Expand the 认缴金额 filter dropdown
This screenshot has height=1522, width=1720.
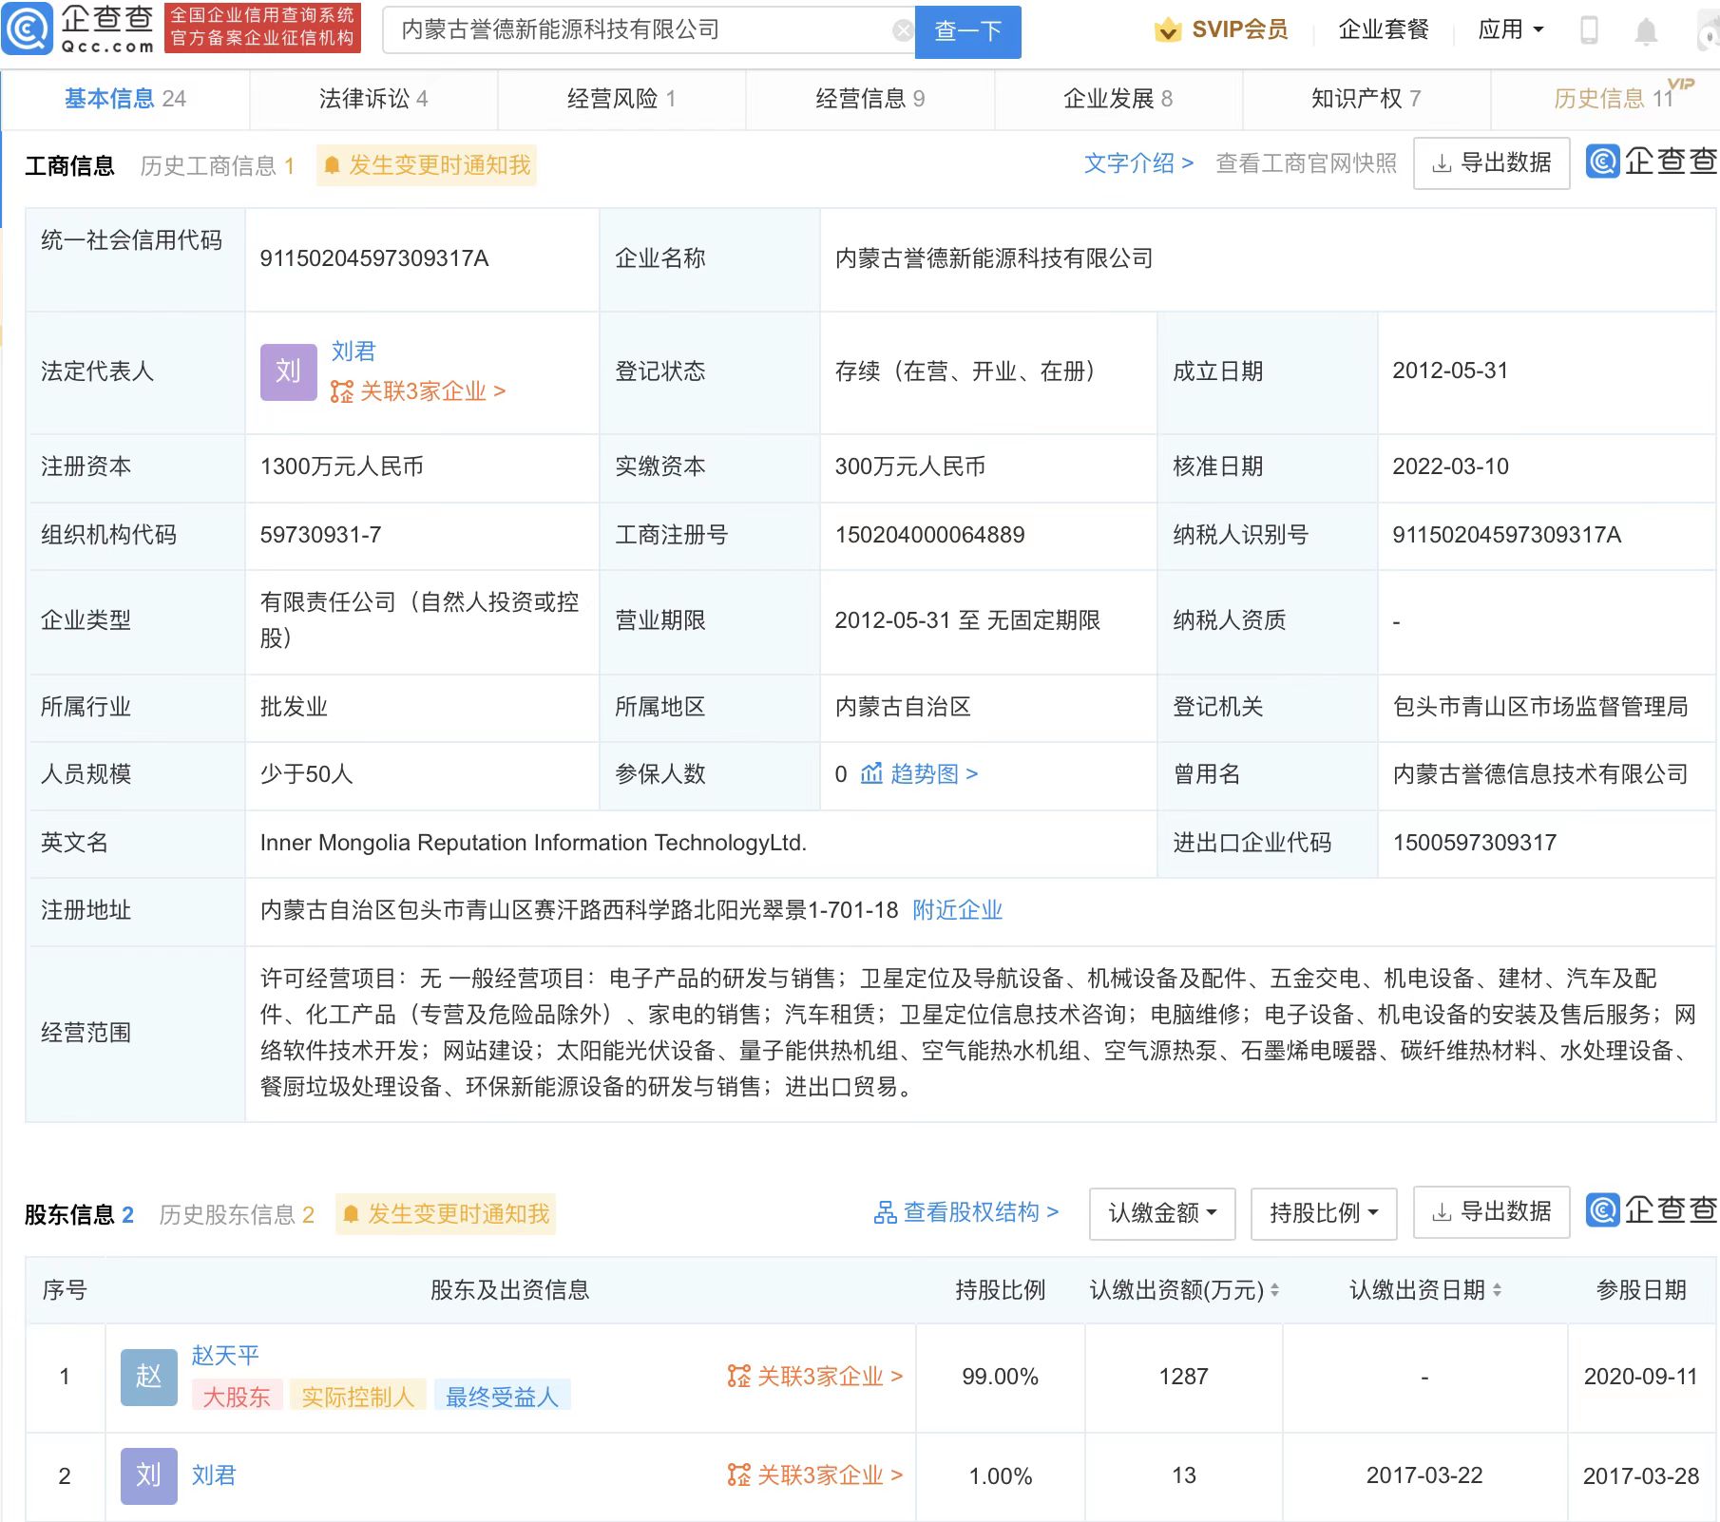(1162, 1213)
